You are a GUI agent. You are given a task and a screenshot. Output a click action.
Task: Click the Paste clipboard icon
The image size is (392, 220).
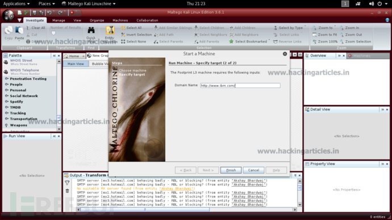pyautogui.click(x=19, y=31)
